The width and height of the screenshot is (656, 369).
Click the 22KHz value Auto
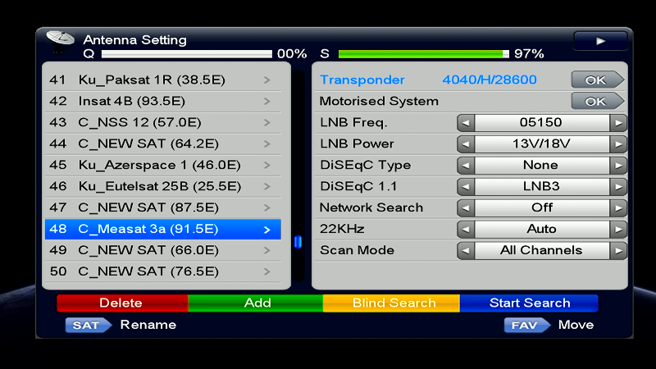(x=542, y=230)
